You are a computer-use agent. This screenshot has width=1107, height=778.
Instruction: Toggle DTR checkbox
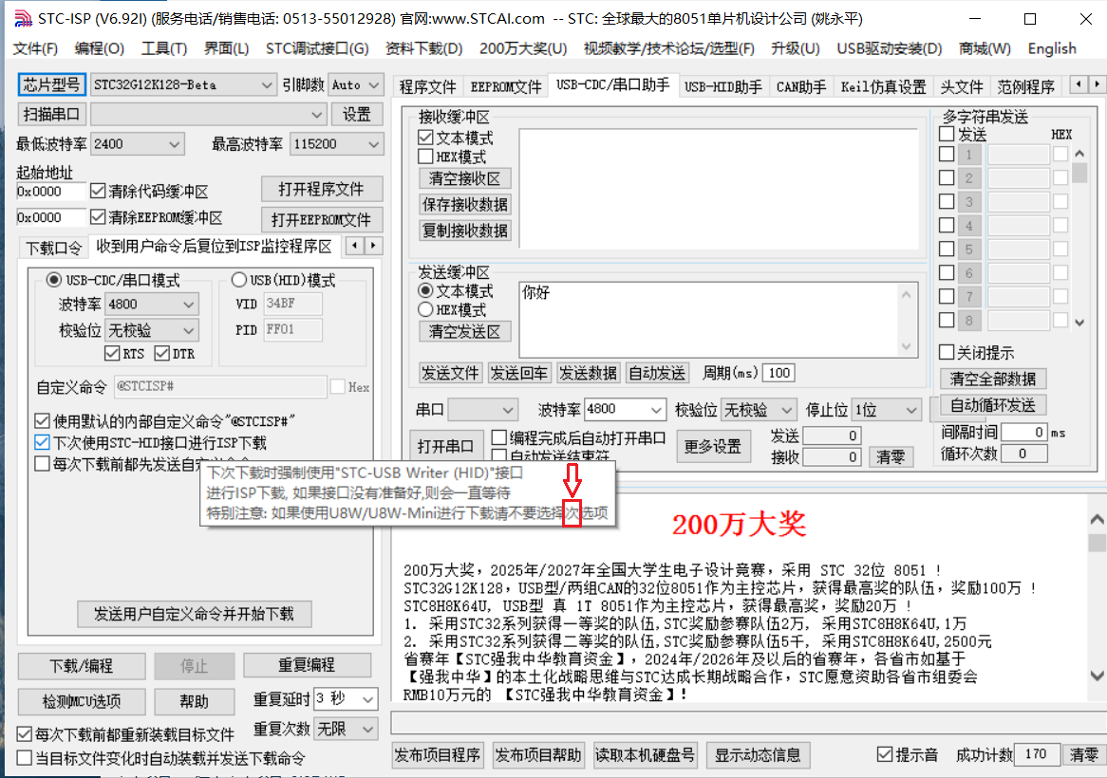161,353
